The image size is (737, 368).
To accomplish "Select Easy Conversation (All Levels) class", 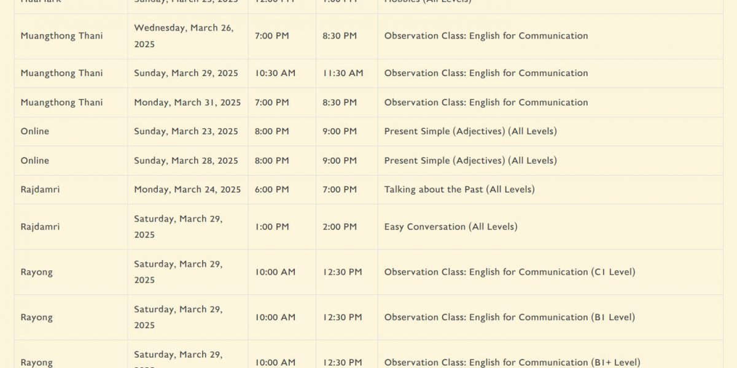I will tap(451, 227).
